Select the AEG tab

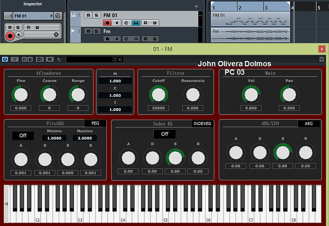(308, 123)
